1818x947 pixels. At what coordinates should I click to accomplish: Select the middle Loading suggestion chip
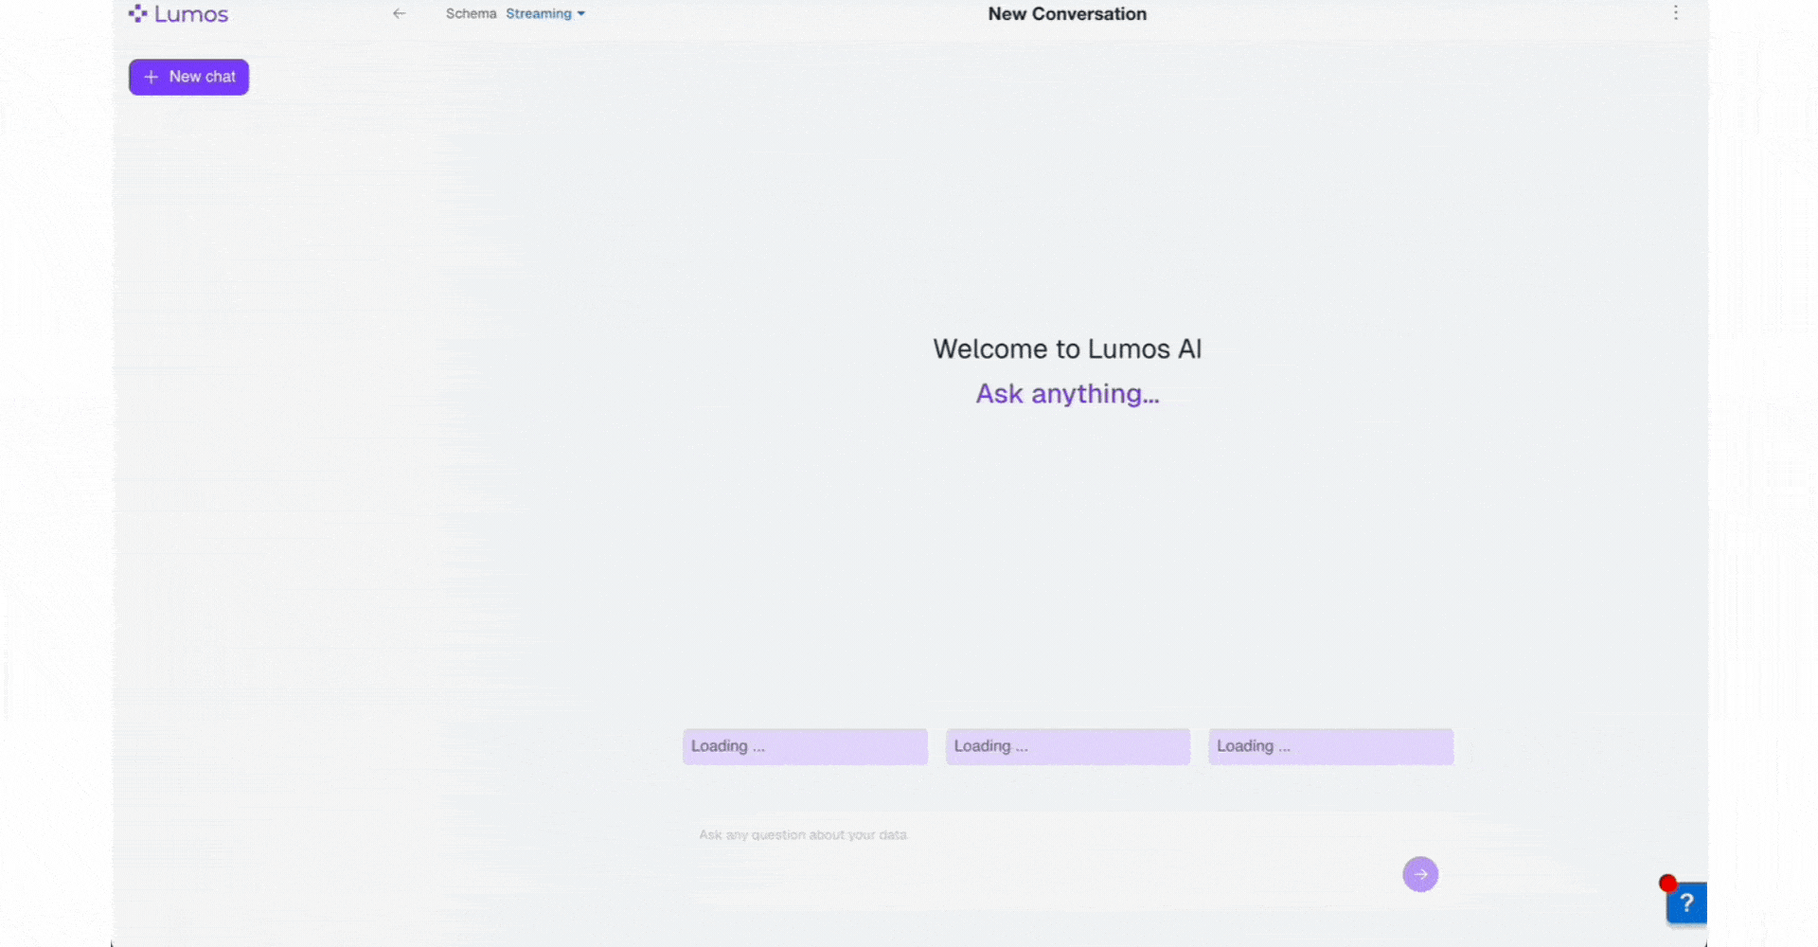[1067, 746]
